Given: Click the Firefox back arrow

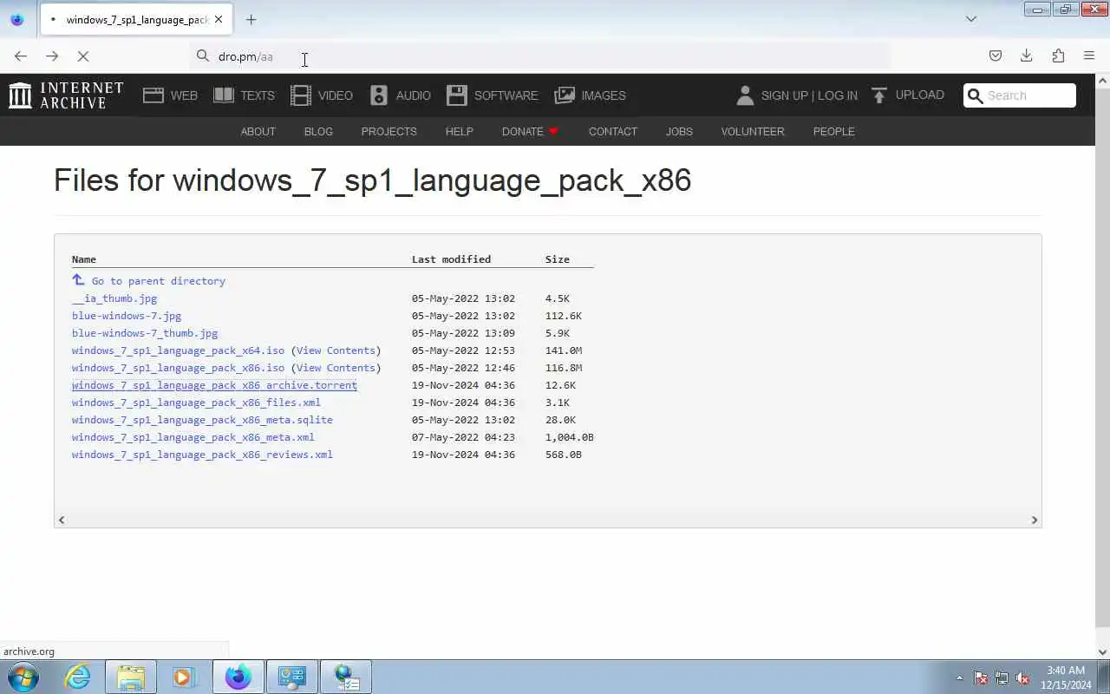Looking at the screenshot, I should pyautogui.click(x=21, y=56).
